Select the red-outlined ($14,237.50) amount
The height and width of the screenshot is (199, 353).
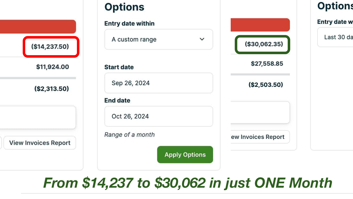(x=50, y=47)
